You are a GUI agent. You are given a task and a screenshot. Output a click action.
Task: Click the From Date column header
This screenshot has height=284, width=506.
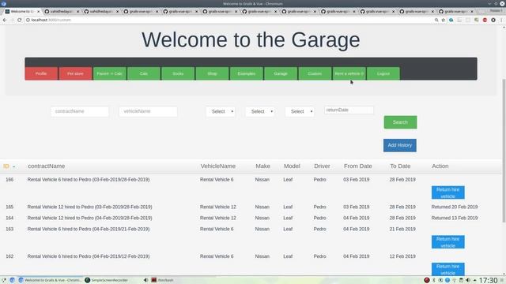click(x=358, y=166)
